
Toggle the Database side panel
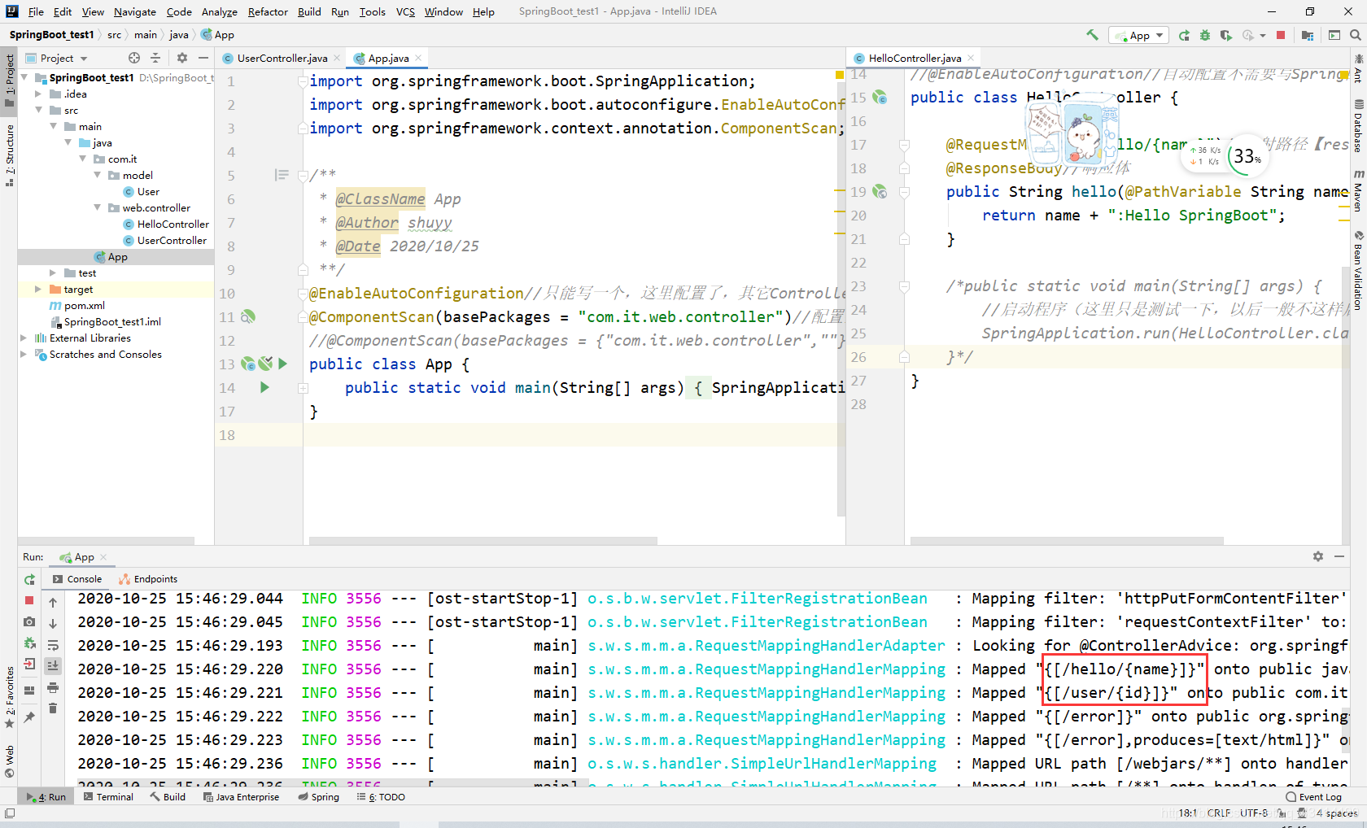1358,125
